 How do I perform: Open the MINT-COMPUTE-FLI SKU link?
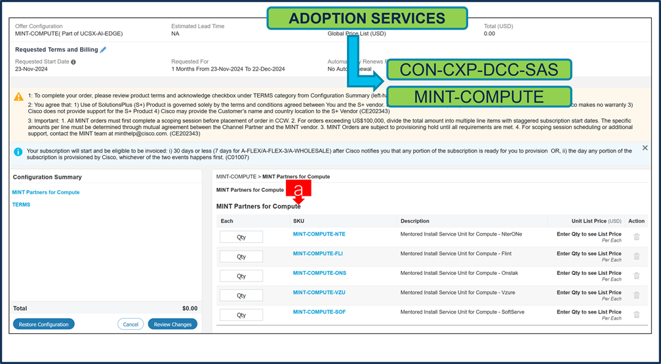pos(318,253)
